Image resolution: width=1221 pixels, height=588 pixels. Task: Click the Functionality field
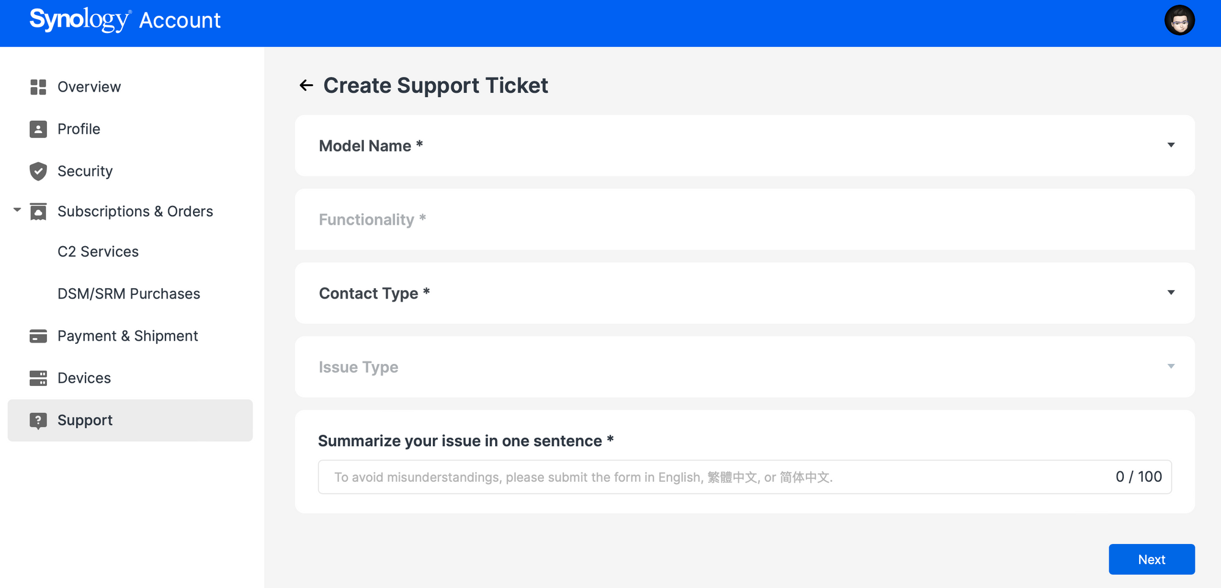click(x=745, y=219)
